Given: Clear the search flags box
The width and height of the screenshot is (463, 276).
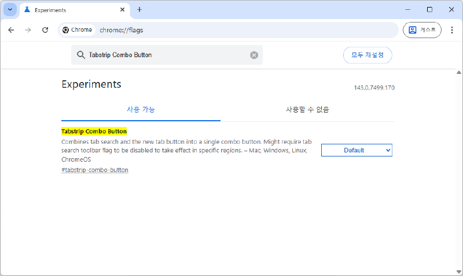Looking at the screenshot, I should [x=253, y=55].
